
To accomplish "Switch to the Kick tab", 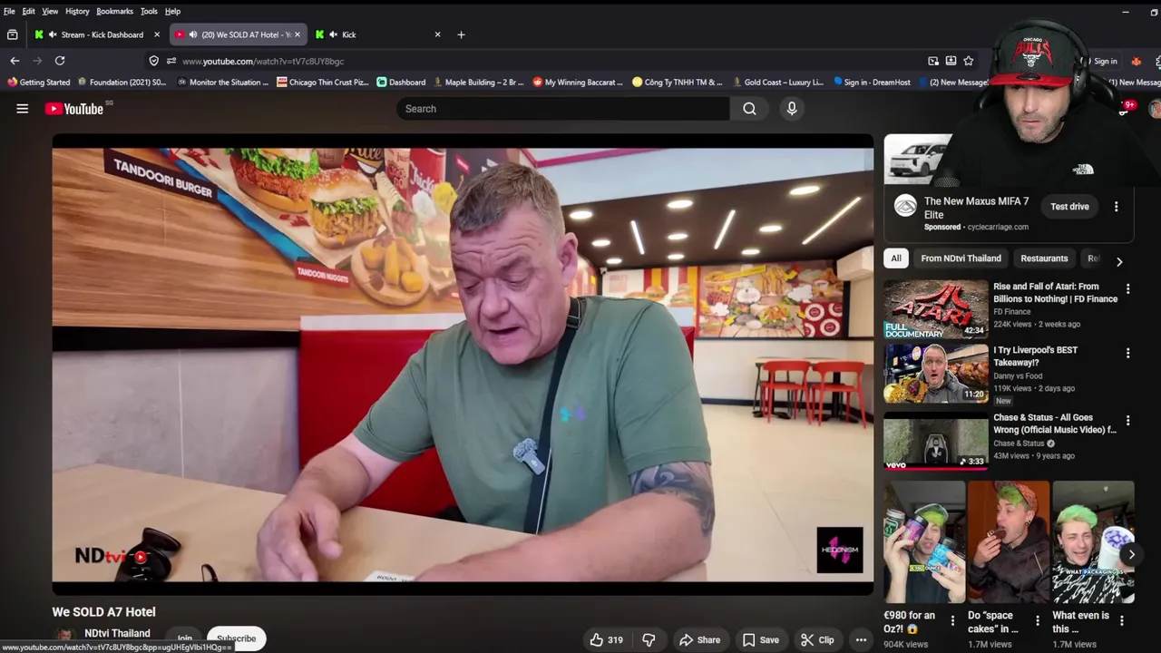I will (x=377, y=34).
